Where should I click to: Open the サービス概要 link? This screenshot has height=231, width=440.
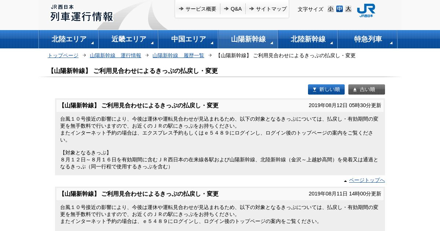(x=198, y=9)
